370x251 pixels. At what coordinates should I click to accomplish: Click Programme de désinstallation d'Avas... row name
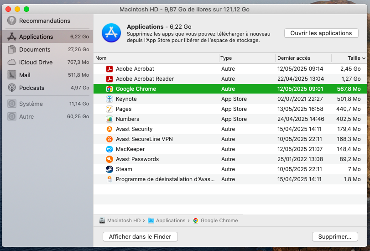click(165, 179)
